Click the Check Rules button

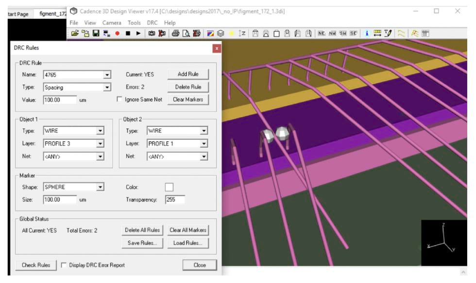point(36,265)
